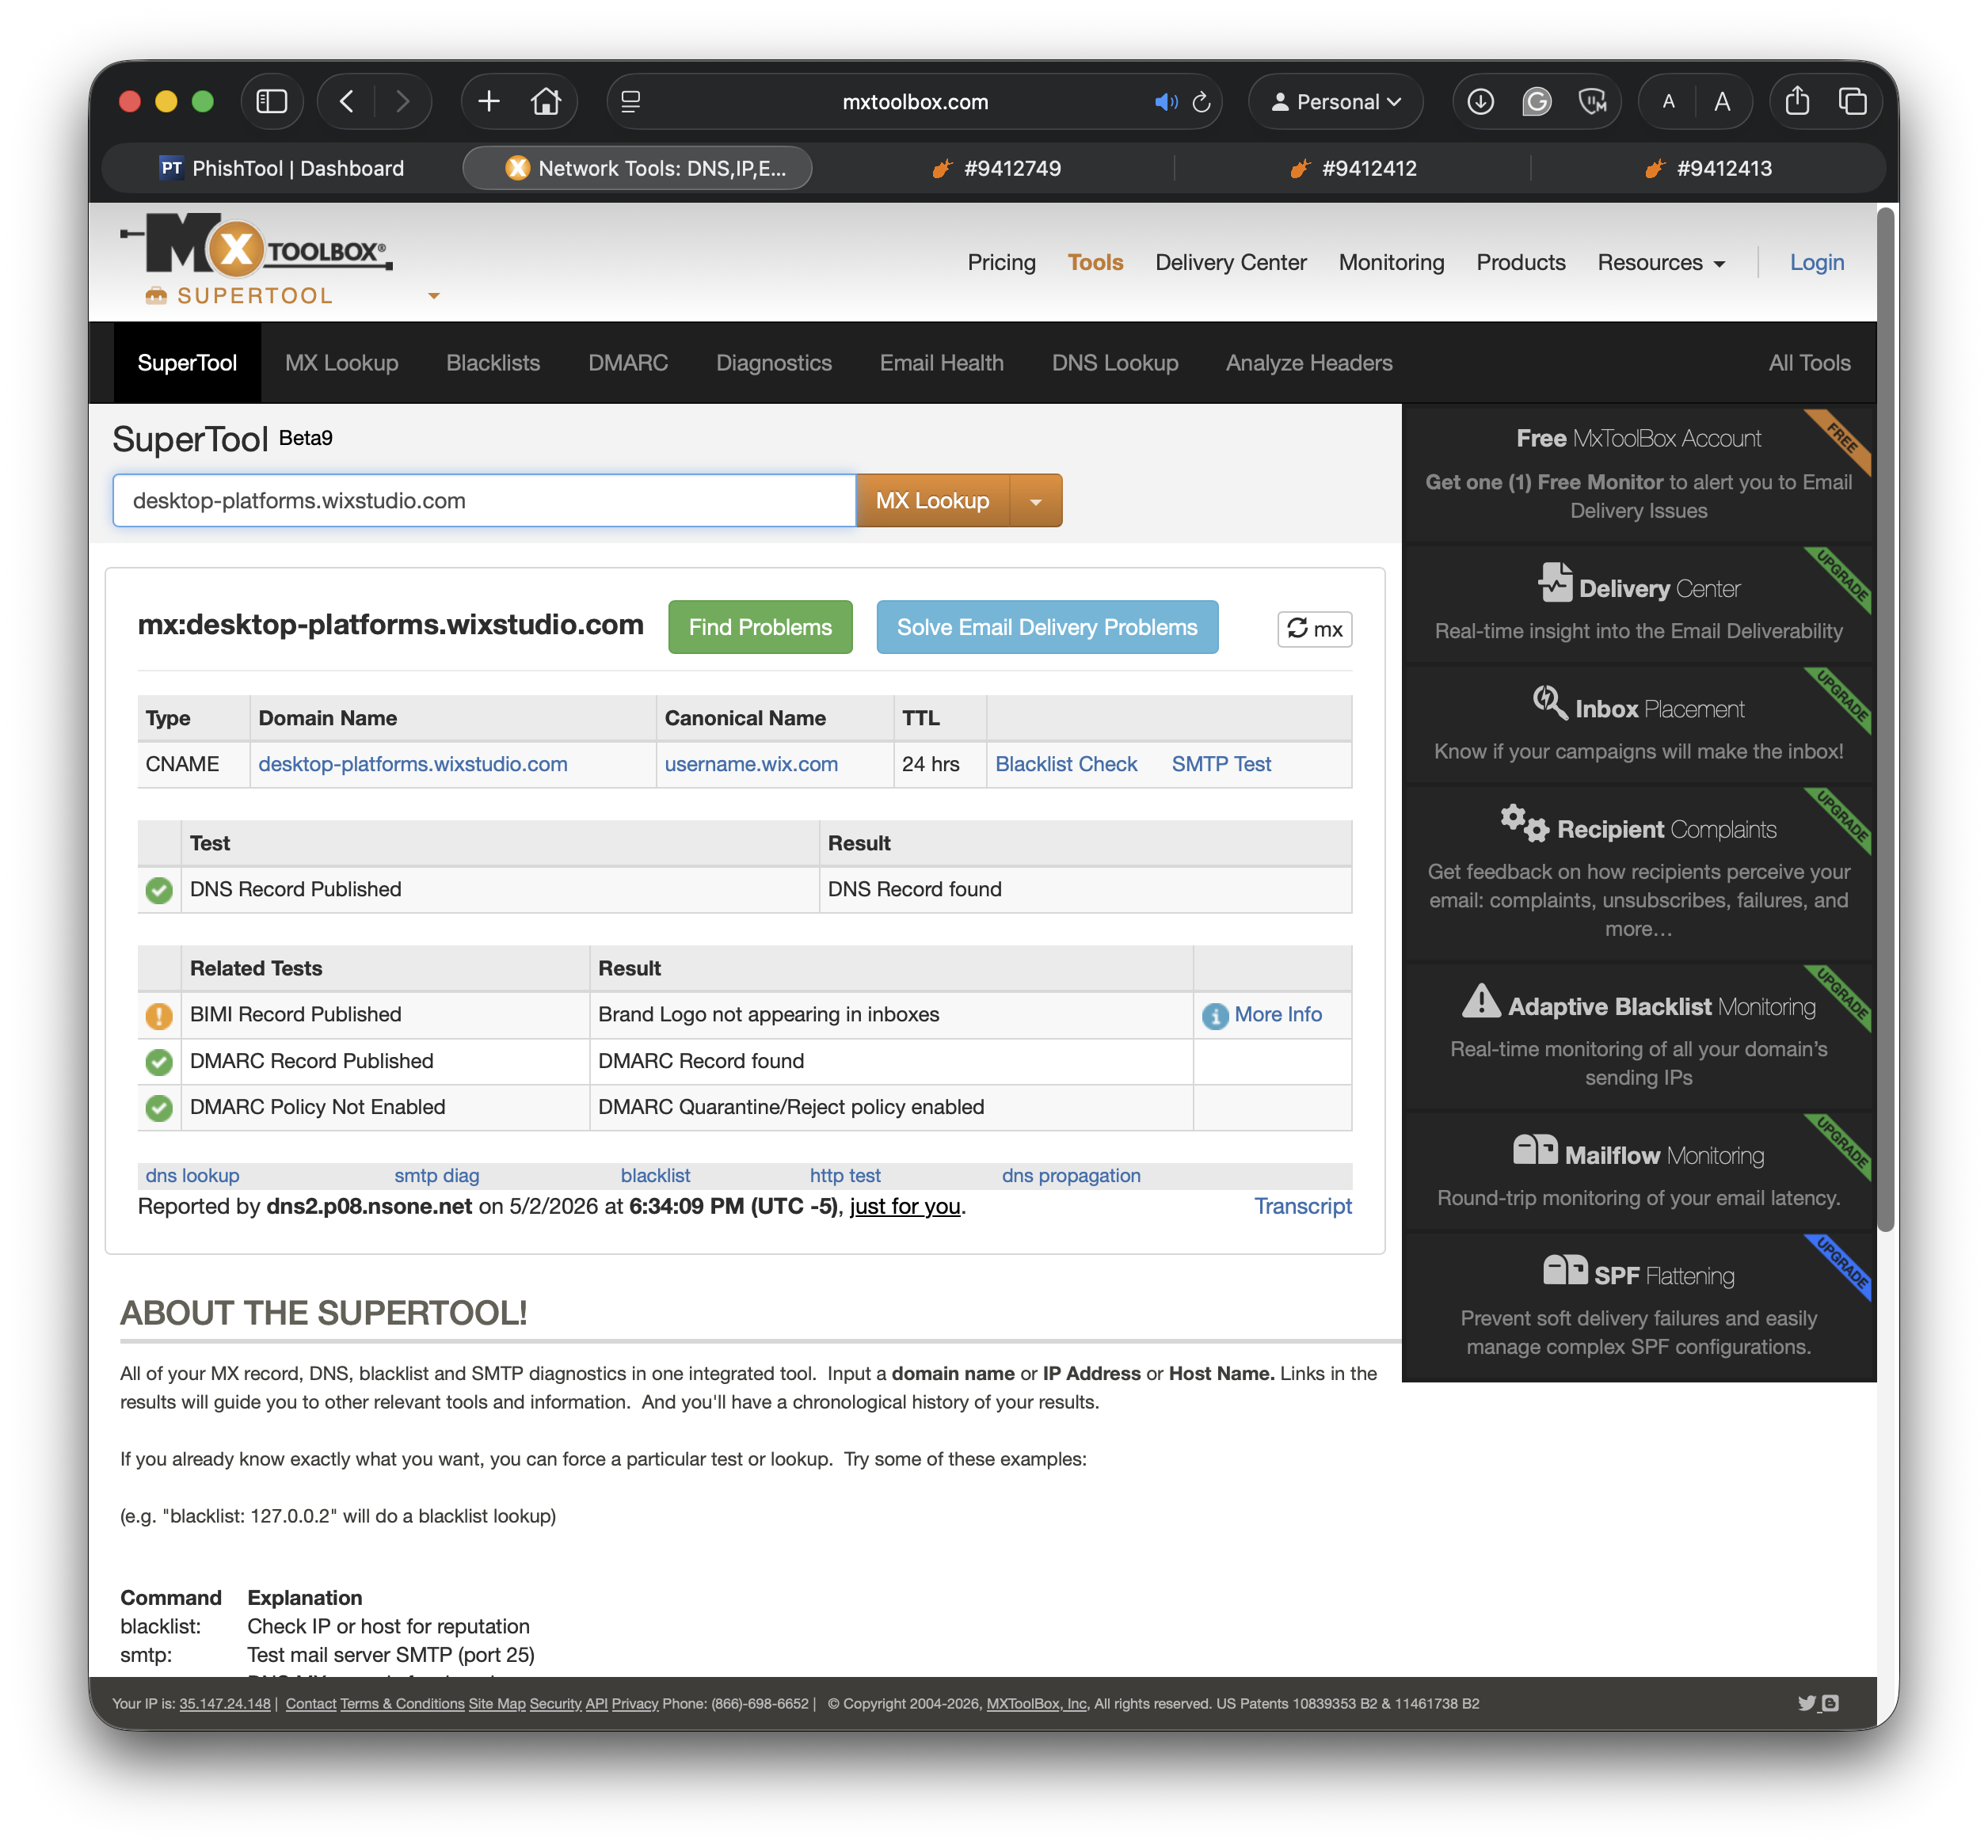The height and width of the screenshot is (1848, 1988).
Task: Go to the home page icon
Action: [x=546, y=102]
